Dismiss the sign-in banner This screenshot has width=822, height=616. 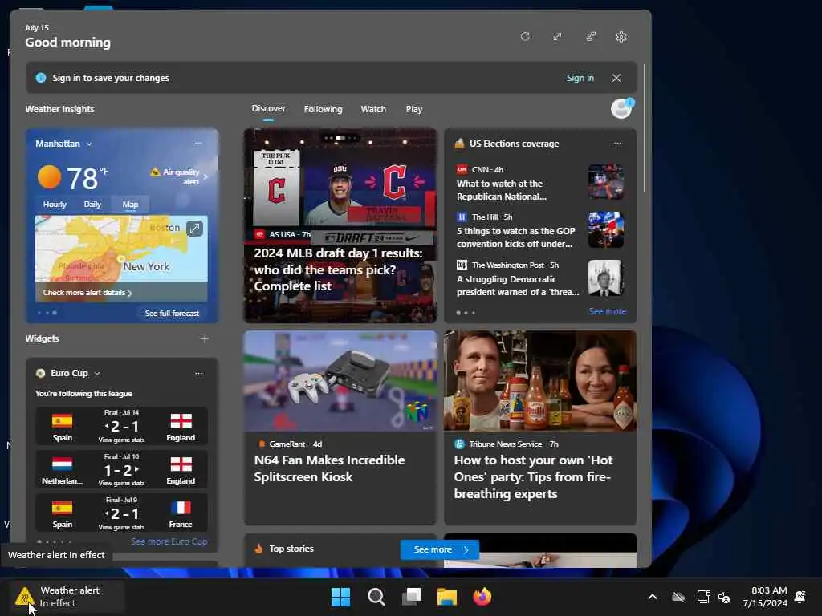616,78
